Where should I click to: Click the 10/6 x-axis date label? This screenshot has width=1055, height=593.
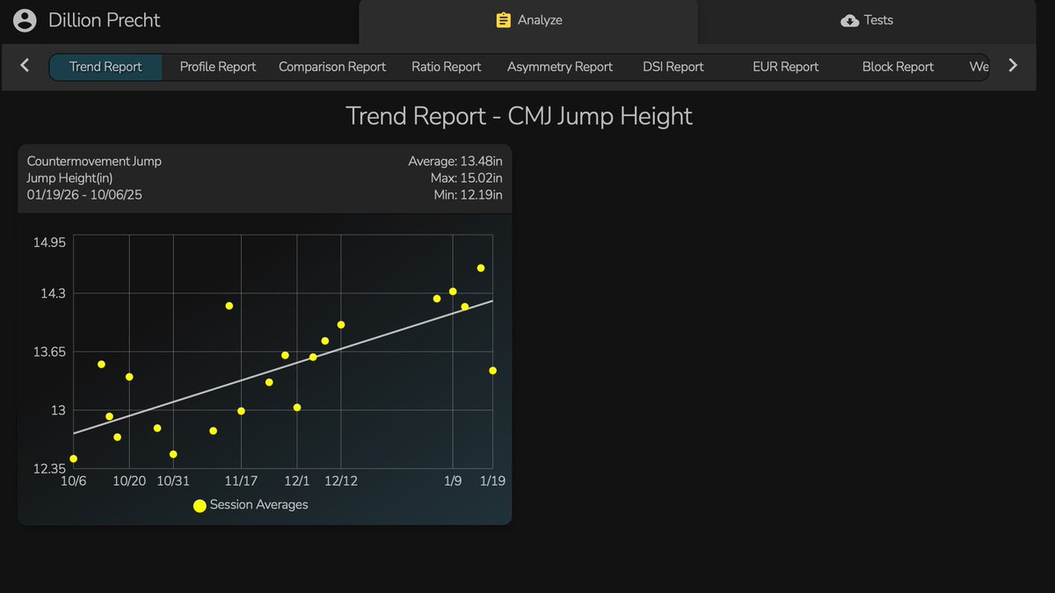[73, 481]
